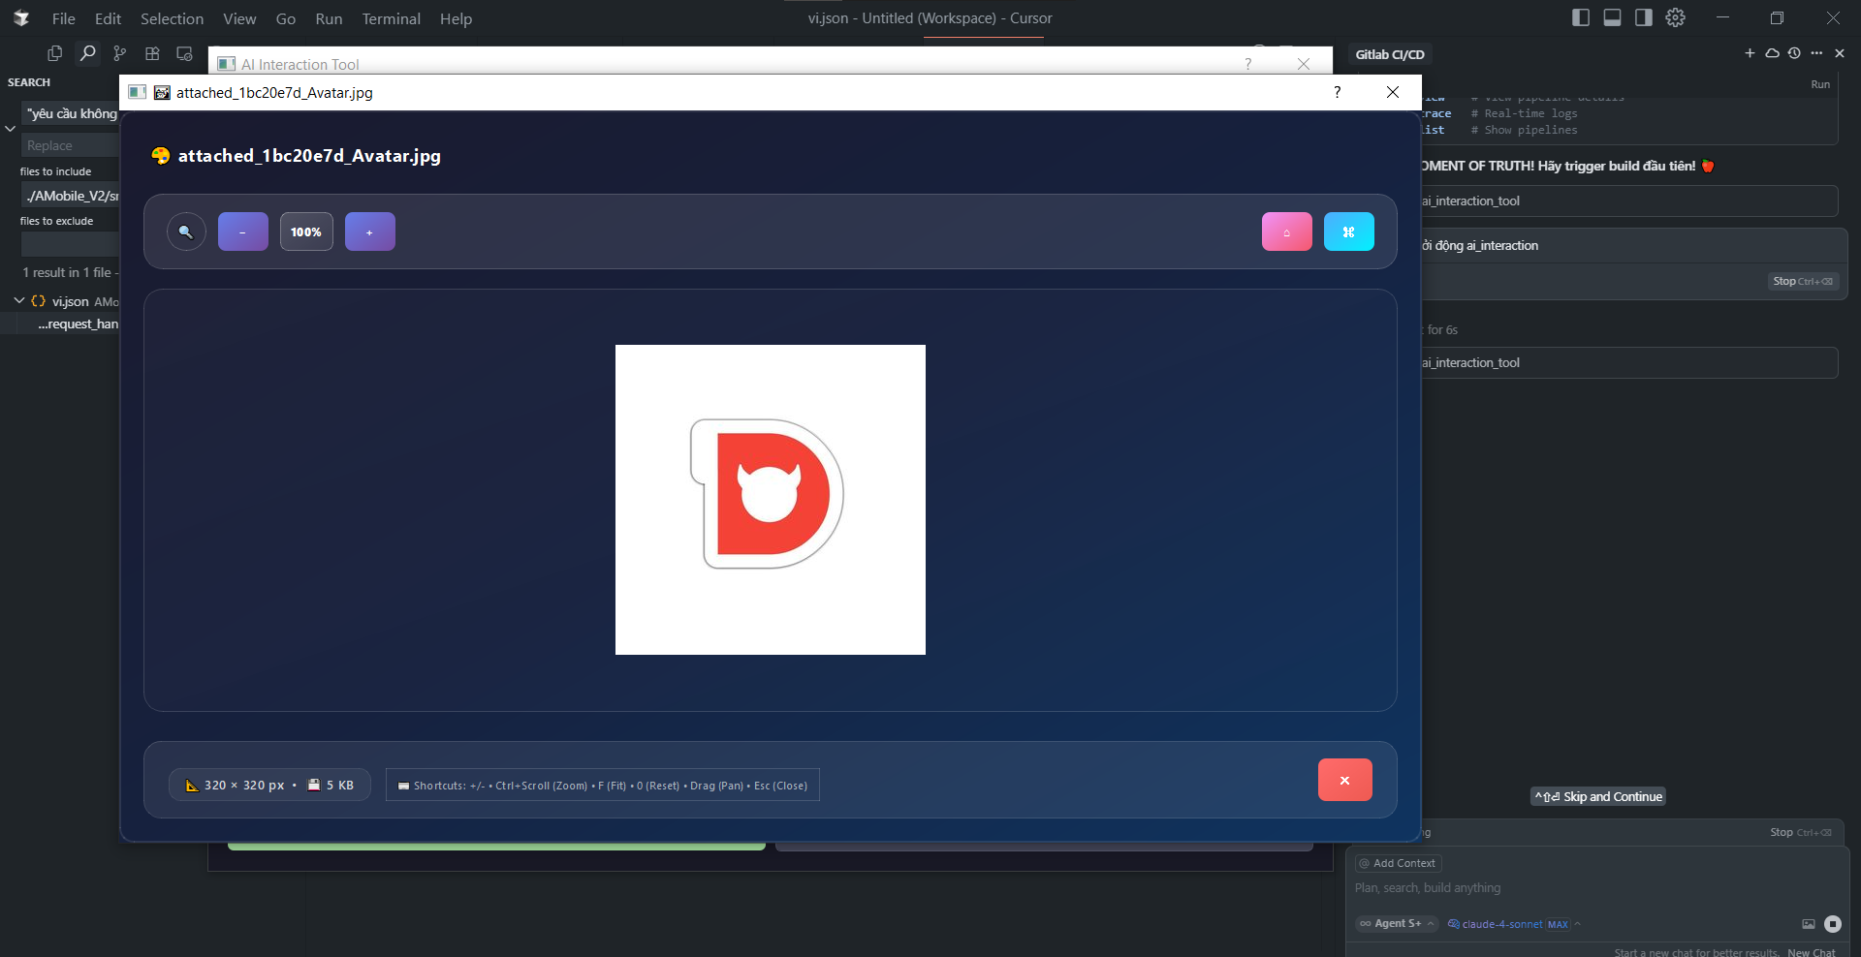Click the palette emoji next to the file name
The height and width of the screenshot is (957, 1861).
161,156
